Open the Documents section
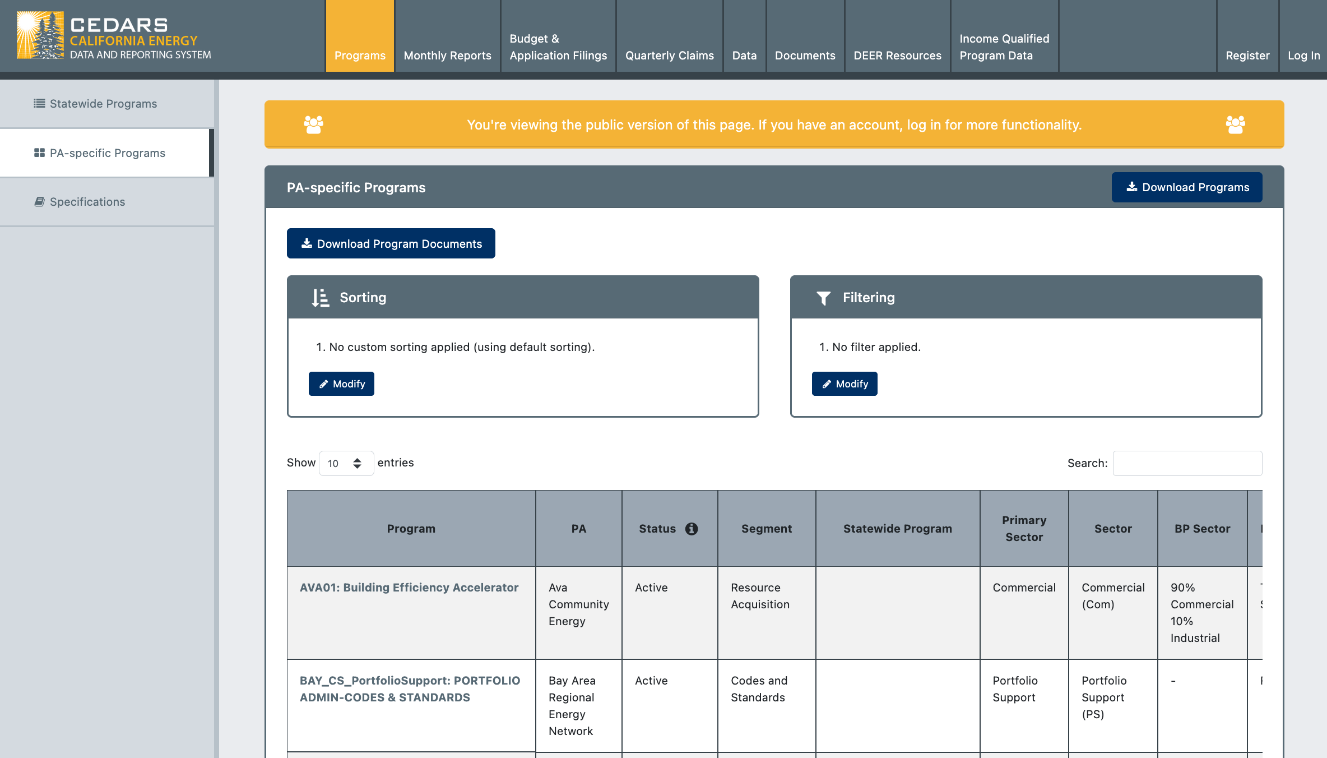The image size is (1327, 758). click(x=805, y=36)
